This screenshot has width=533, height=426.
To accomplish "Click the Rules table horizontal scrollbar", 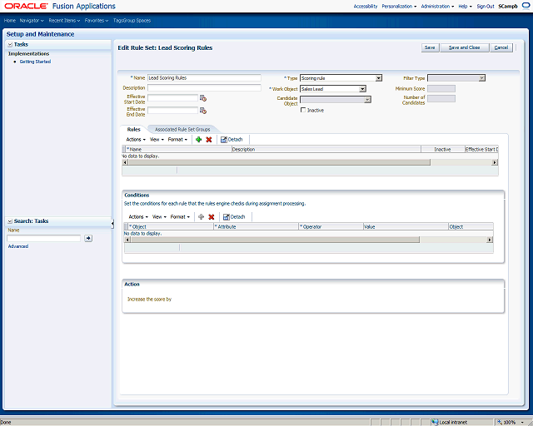I will click(279, 162).
